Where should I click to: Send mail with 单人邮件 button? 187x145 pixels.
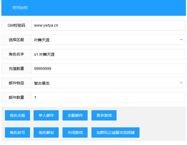(46, 115)
